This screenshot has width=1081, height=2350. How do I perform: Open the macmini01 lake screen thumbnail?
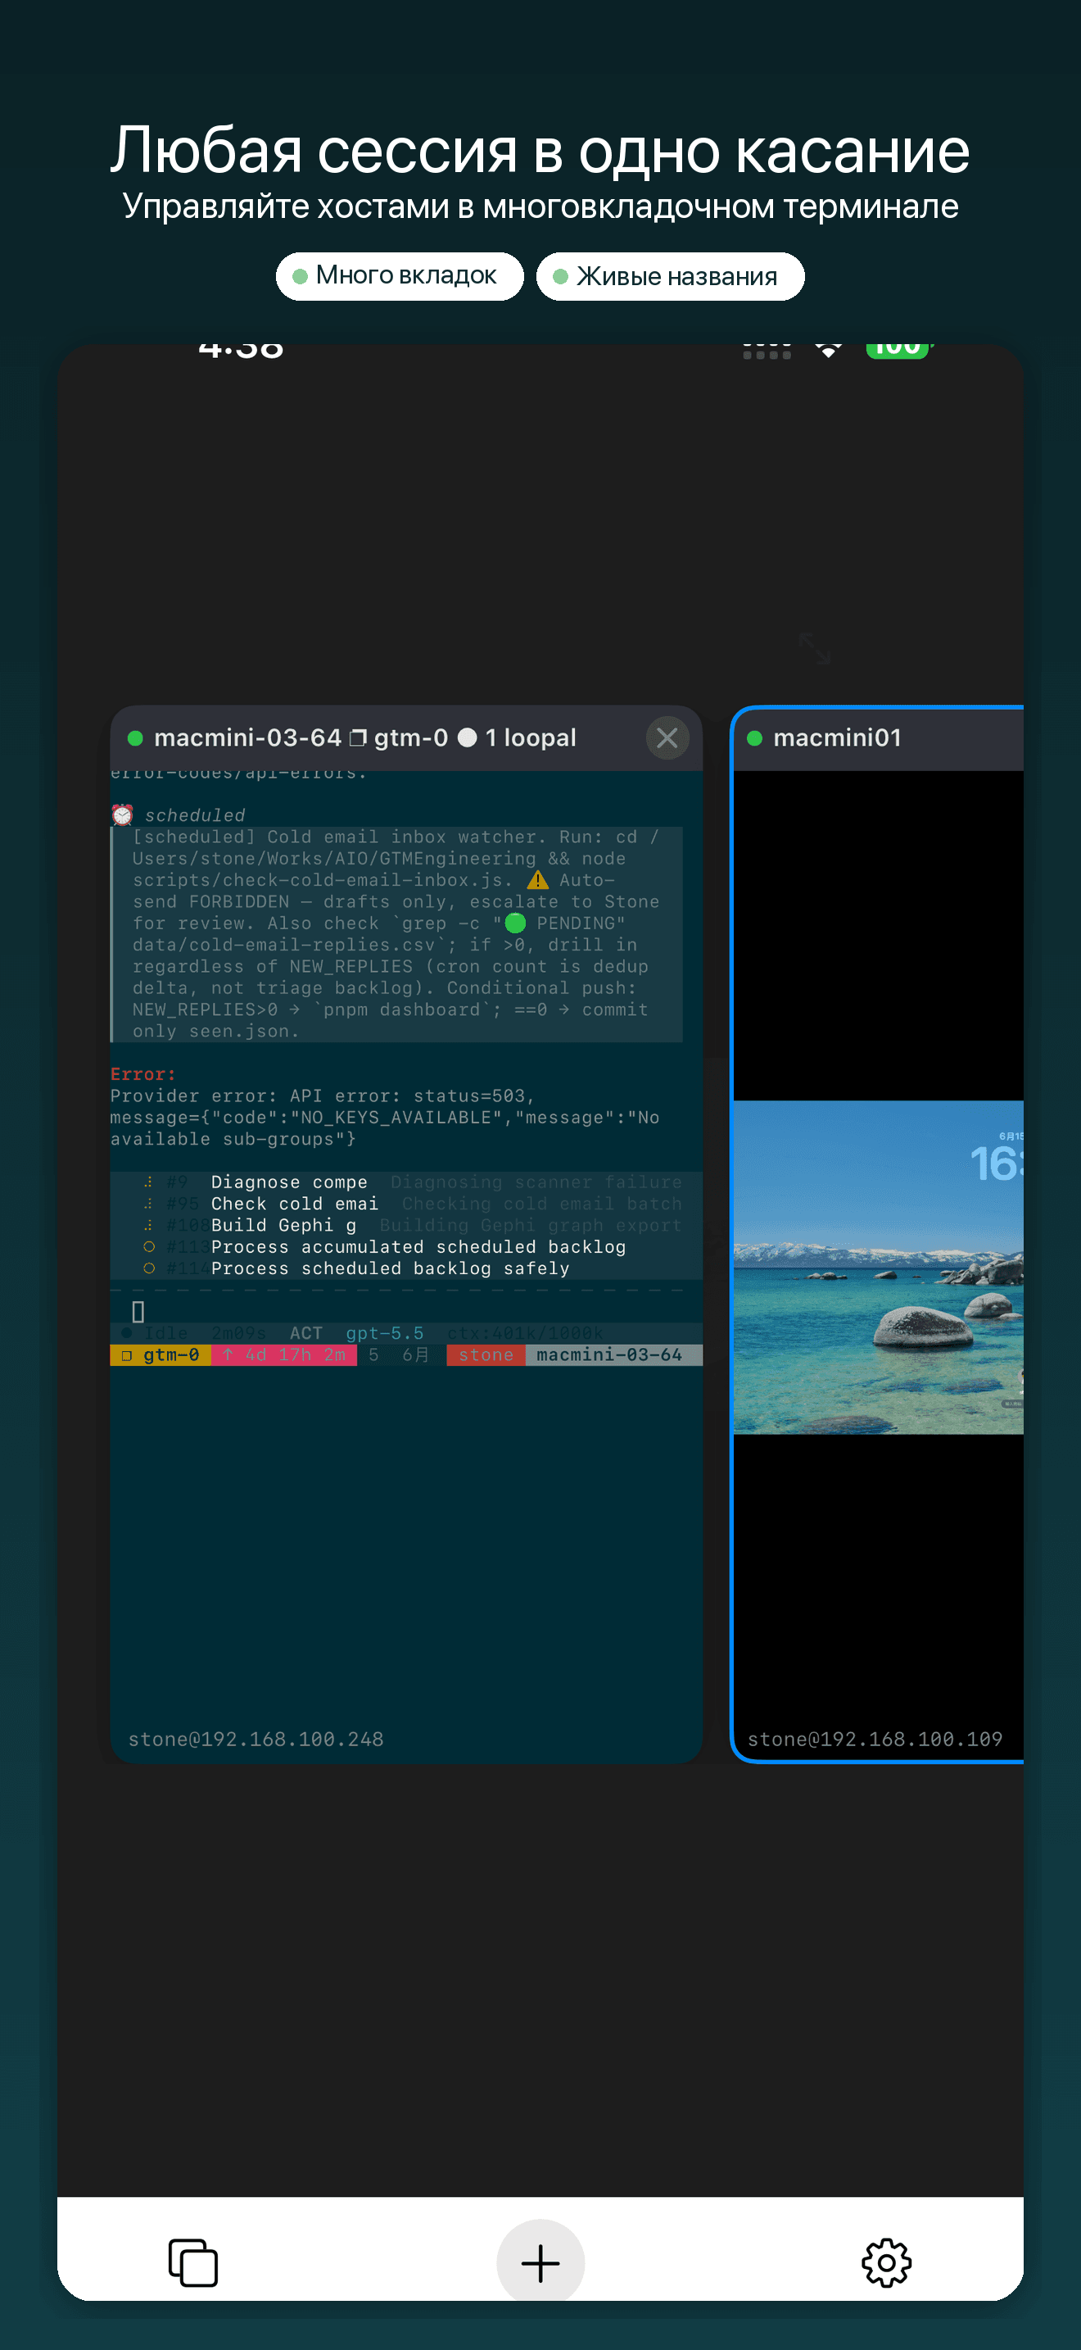pyautogui.click(x=879, y=1267)
